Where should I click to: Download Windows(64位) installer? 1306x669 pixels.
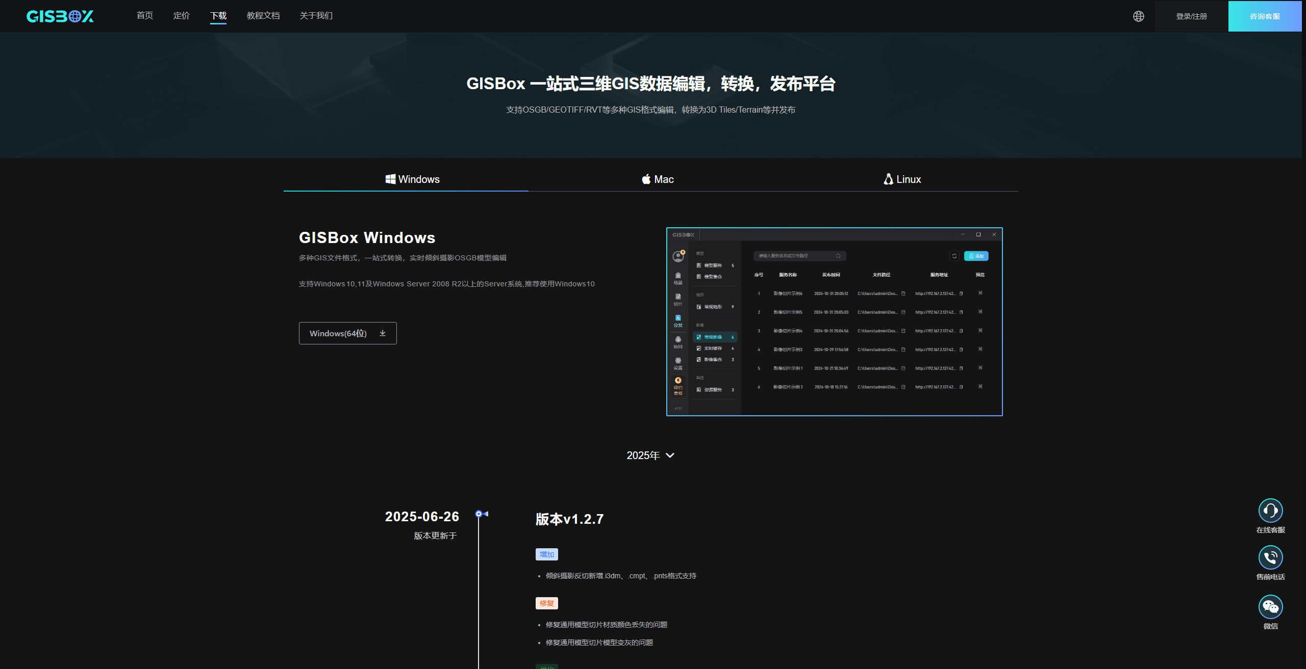tap(348, 333)
